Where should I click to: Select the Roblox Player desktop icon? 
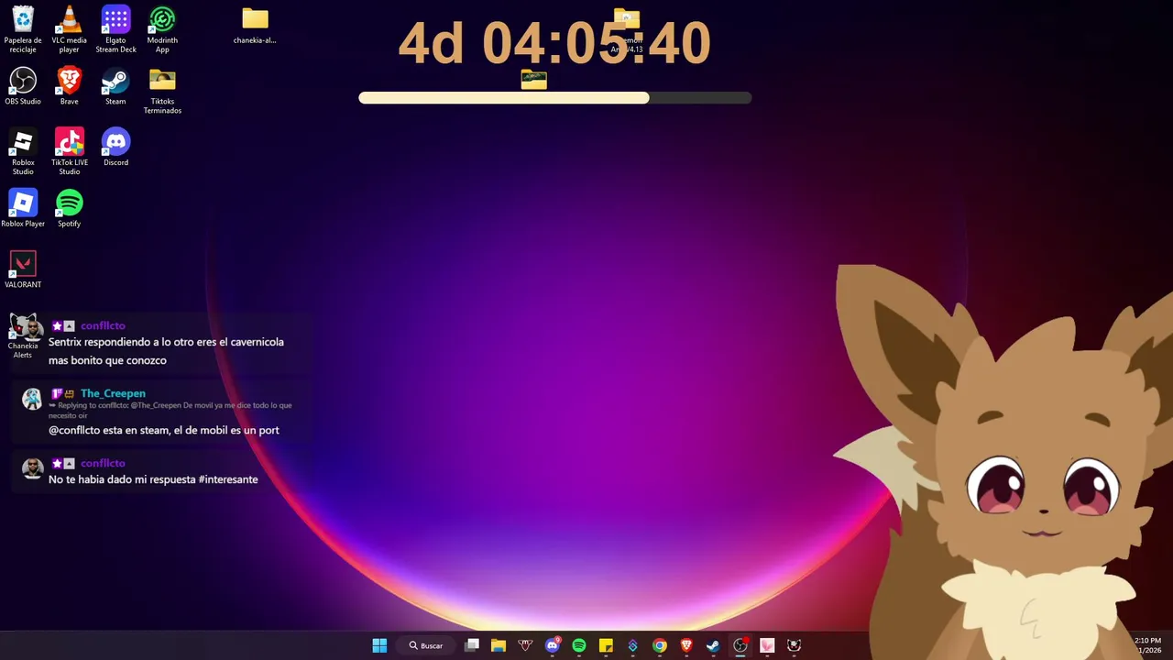[23, 208]
